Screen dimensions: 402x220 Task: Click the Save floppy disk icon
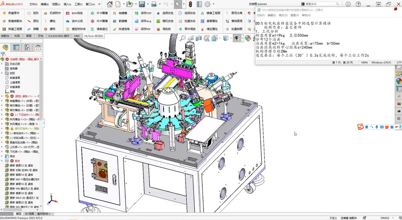click(x=142, y=4)
